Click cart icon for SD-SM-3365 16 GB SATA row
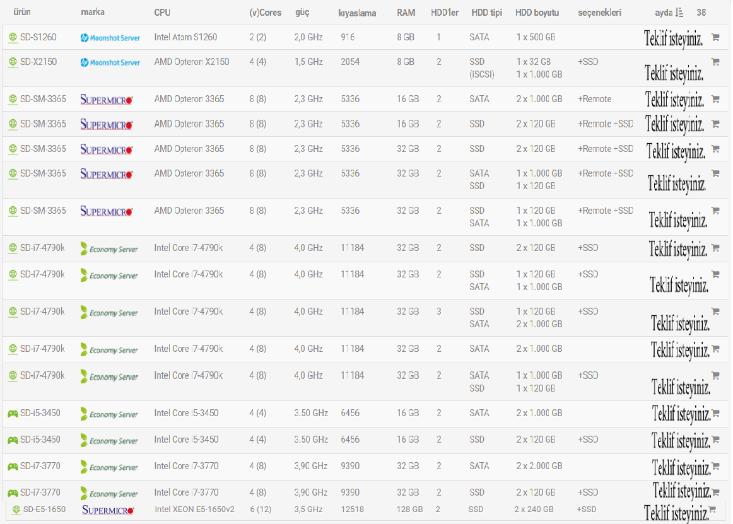733x524 pixels. pyautogui.click(x=715, y=98)
